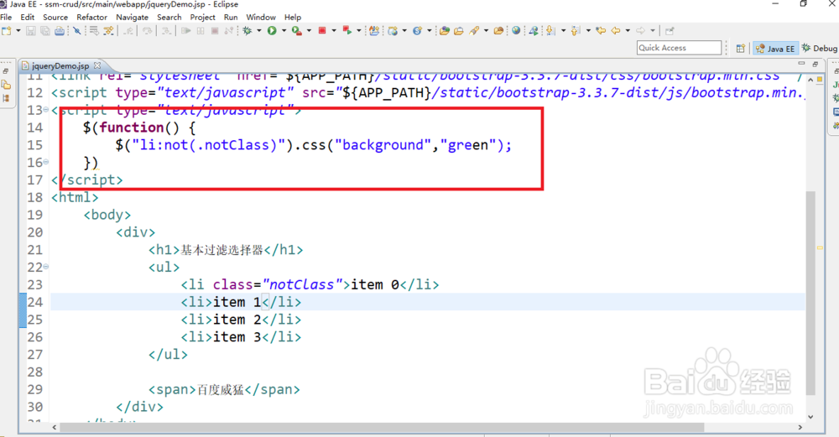The height and width of the screenshot is (437, 839).
Task: Click line number 24 in the gutter
Action: (x=34, y=302)
